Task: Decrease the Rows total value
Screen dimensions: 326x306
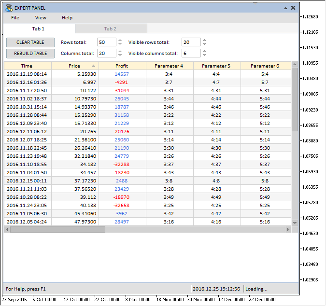Action: 120,44
